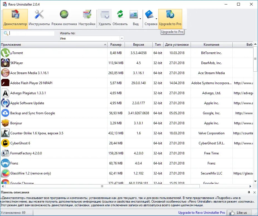
Task: Select the GlassWire icon
Action: (x=5, y=173)
